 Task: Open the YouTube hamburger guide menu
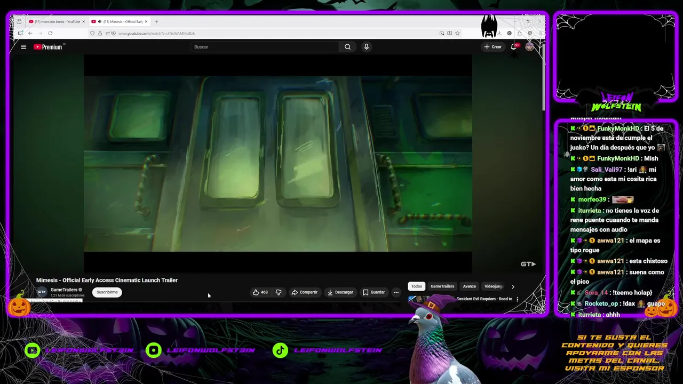coord(23,47)
